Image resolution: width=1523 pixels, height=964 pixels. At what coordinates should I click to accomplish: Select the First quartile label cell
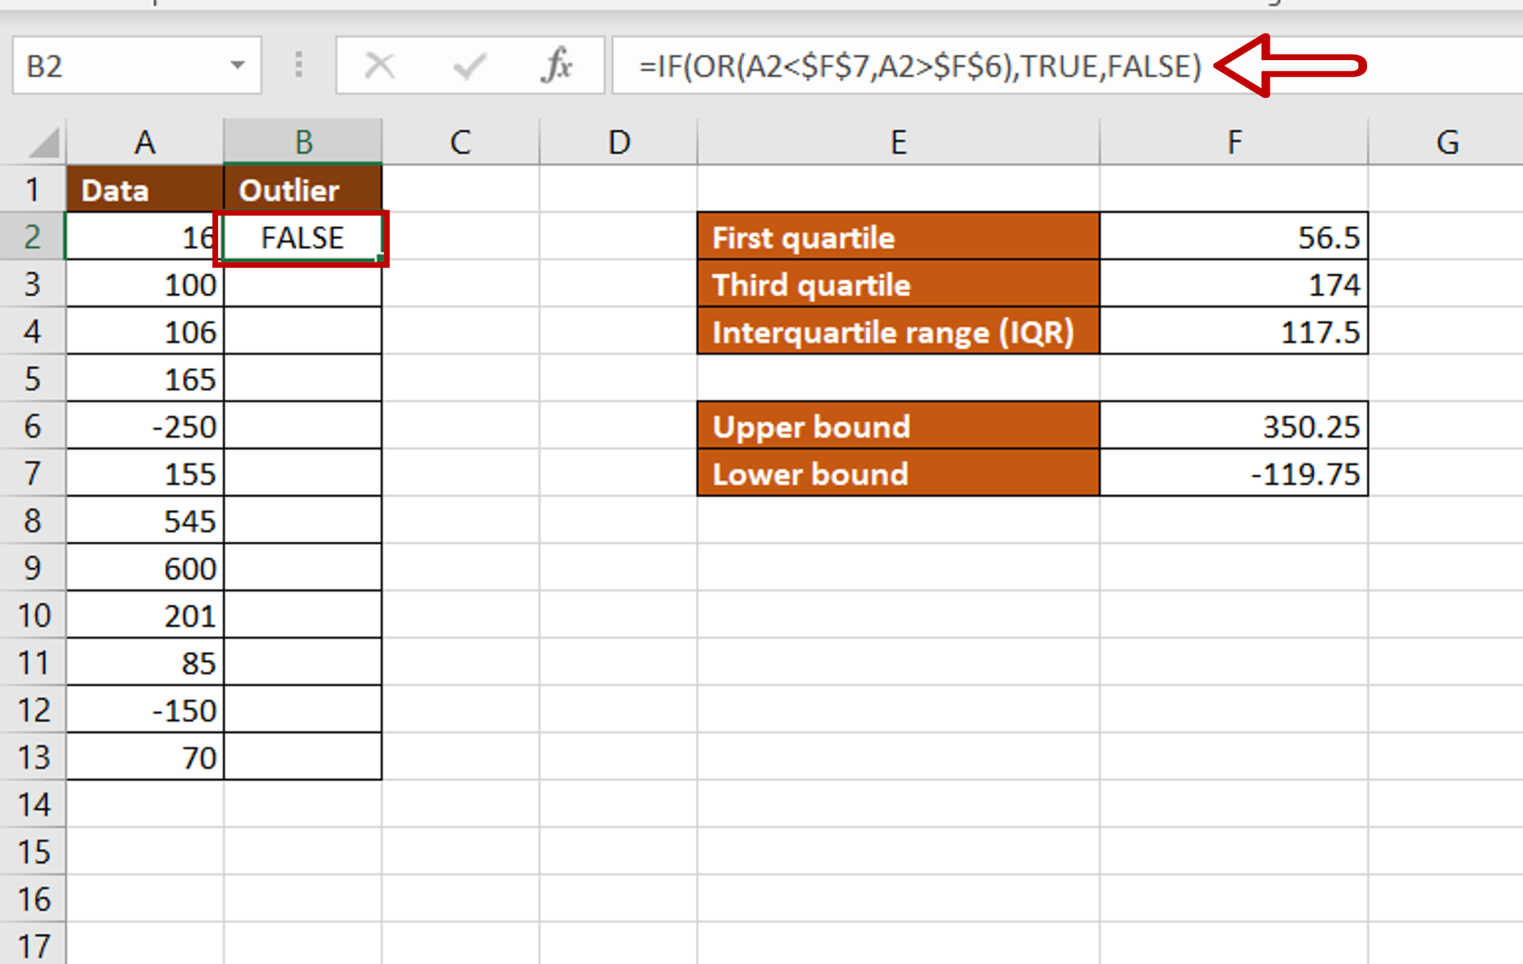coord(898,238)
